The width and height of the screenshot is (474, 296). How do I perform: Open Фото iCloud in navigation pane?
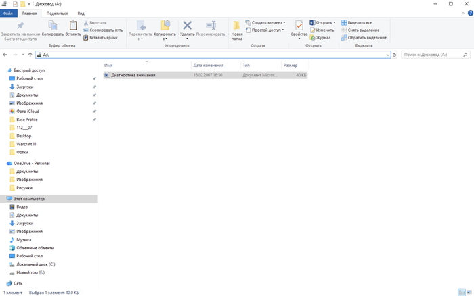coord(28,112)
